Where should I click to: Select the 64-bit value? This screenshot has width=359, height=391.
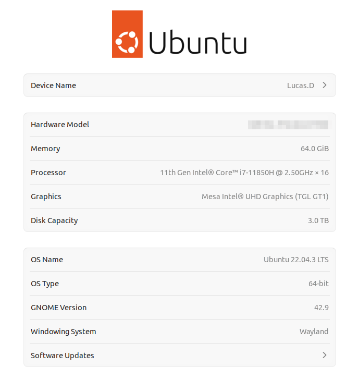click(318, 284)
